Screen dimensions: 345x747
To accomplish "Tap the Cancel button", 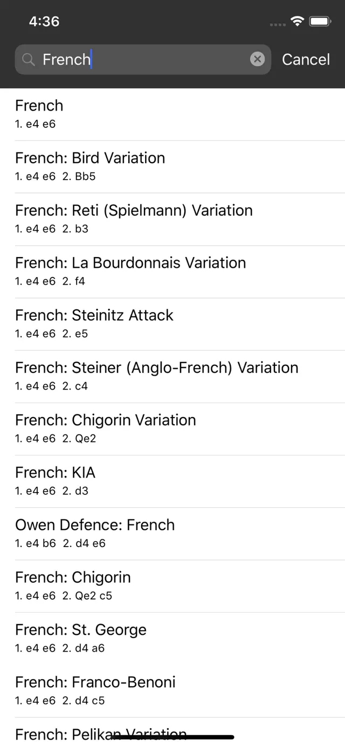I will coord(306,59).
